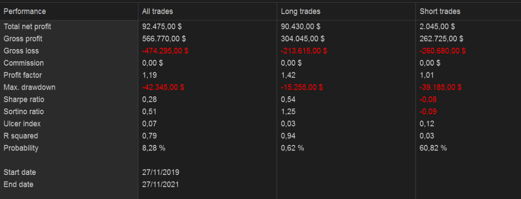Screen dimensions: 521x199
Task: Click the R squared row label
Action: coord(21,136)
